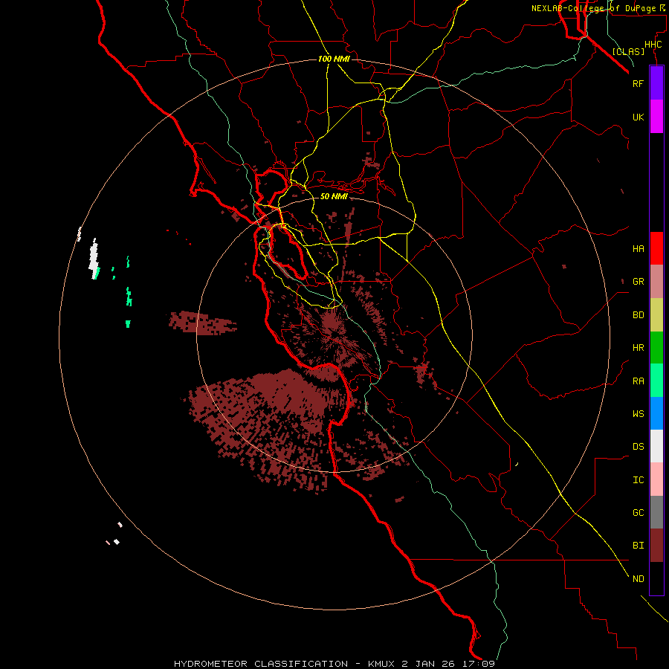
Task: Click the '50 NMI' range ring label
Action: [334, 196]
